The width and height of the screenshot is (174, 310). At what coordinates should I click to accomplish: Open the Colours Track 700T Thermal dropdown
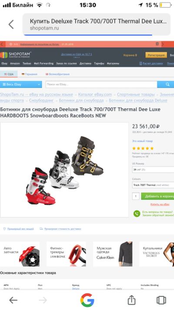(x=153, y=185)
